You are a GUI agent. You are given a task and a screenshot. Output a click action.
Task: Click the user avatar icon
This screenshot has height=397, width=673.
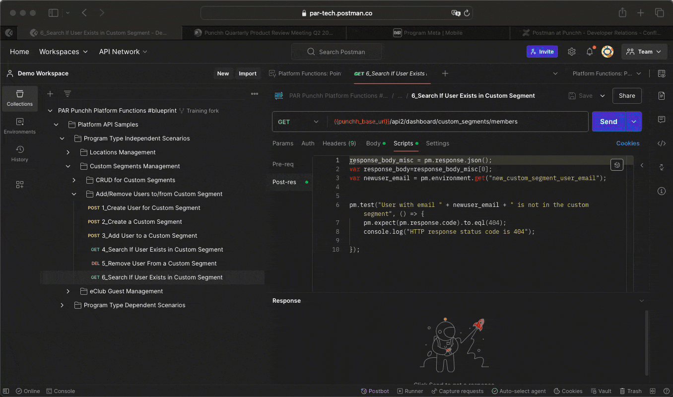[607, 52]
